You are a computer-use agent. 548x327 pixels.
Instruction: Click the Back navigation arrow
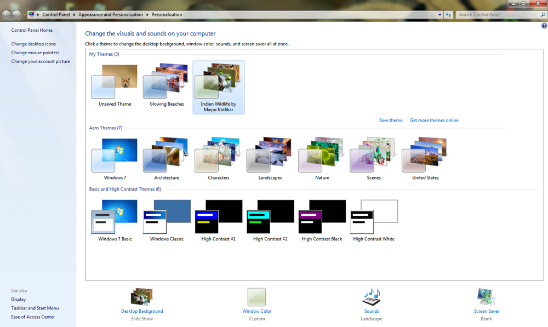(x=6, y=15)
